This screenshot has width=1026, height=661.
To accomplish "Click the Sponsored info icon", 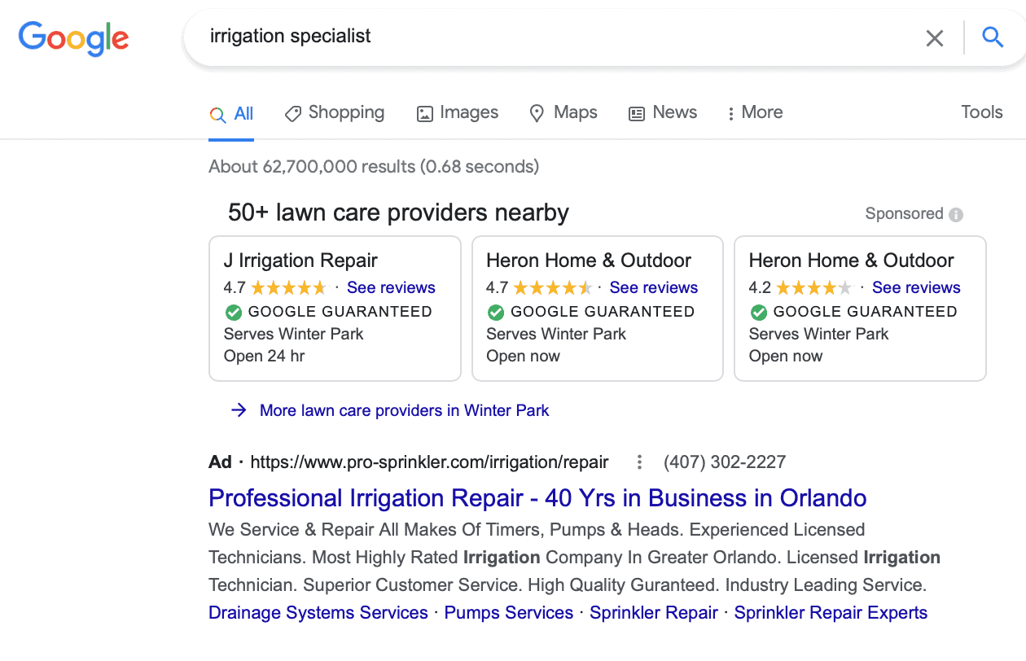I will (956, 215).
